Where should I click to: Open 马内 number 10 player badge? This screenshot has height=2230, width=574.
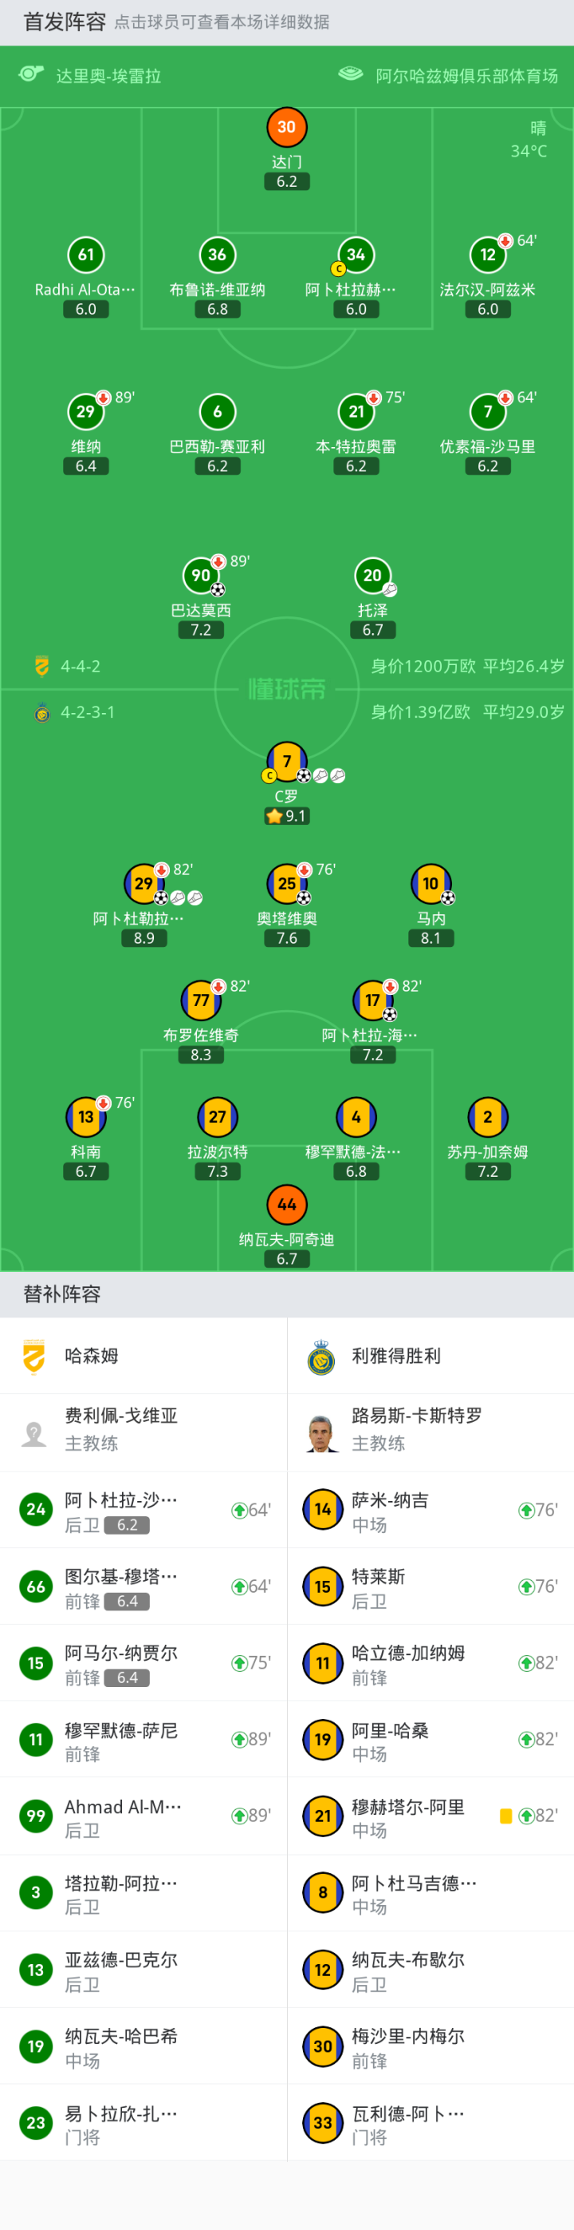coord(431,884)
